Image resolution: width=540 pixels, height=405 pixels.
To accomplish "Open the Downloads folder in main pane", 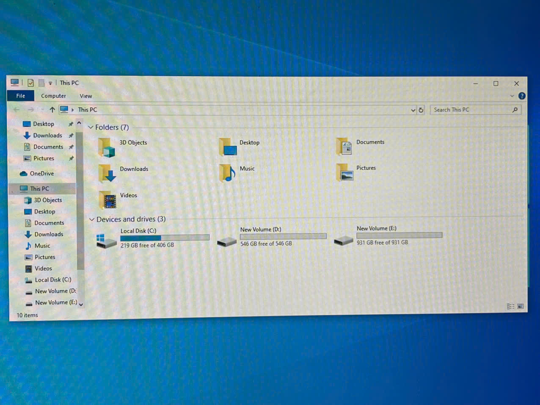I will 107,174.
